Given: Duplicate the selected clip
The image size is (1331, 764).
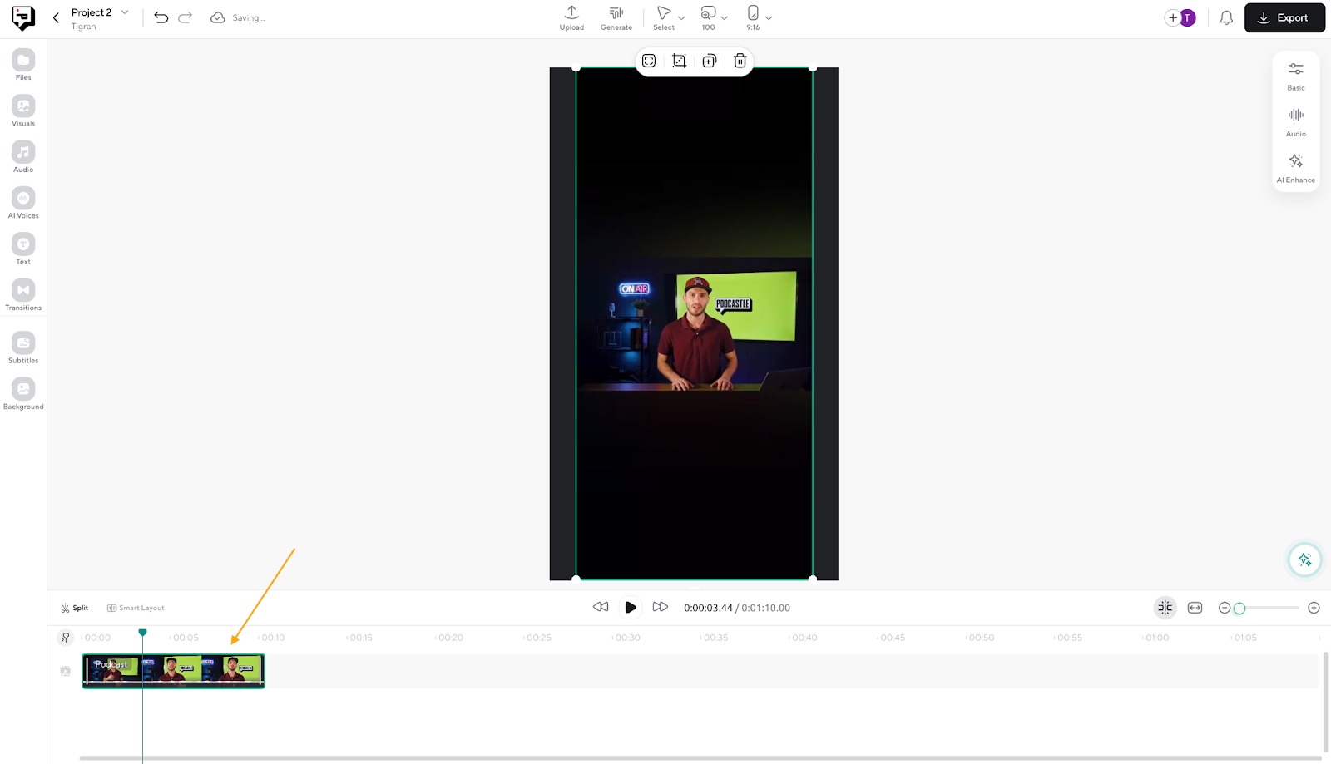Looking at the screenshot, I should click(x=710, y=61).
